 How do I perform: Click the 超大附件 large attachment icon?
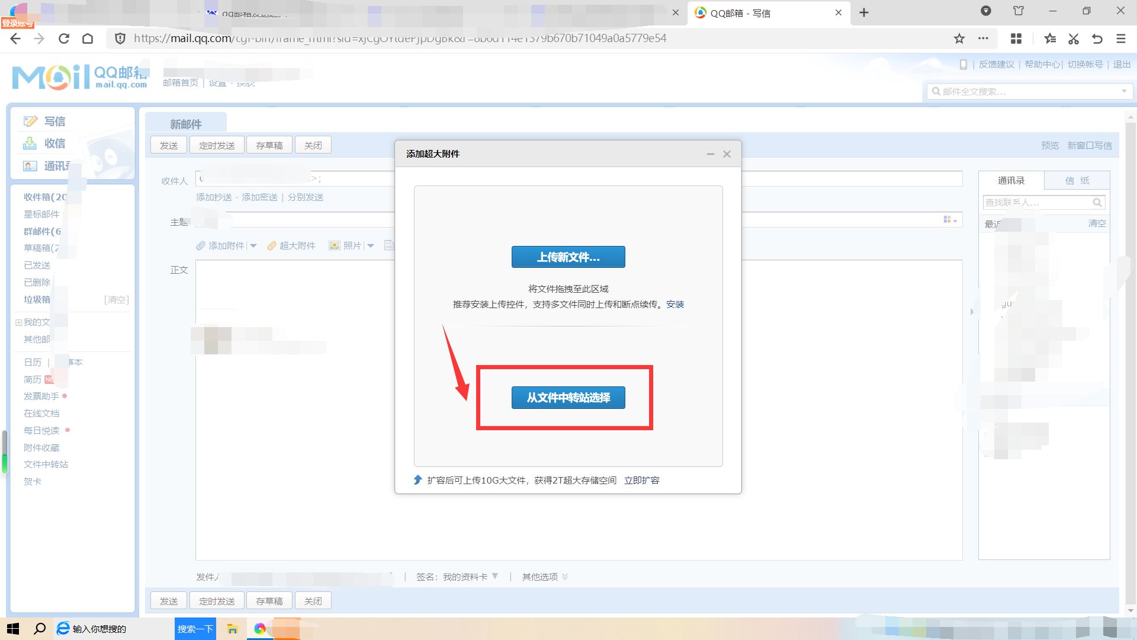pyautogui.click(x=272, y=245)
